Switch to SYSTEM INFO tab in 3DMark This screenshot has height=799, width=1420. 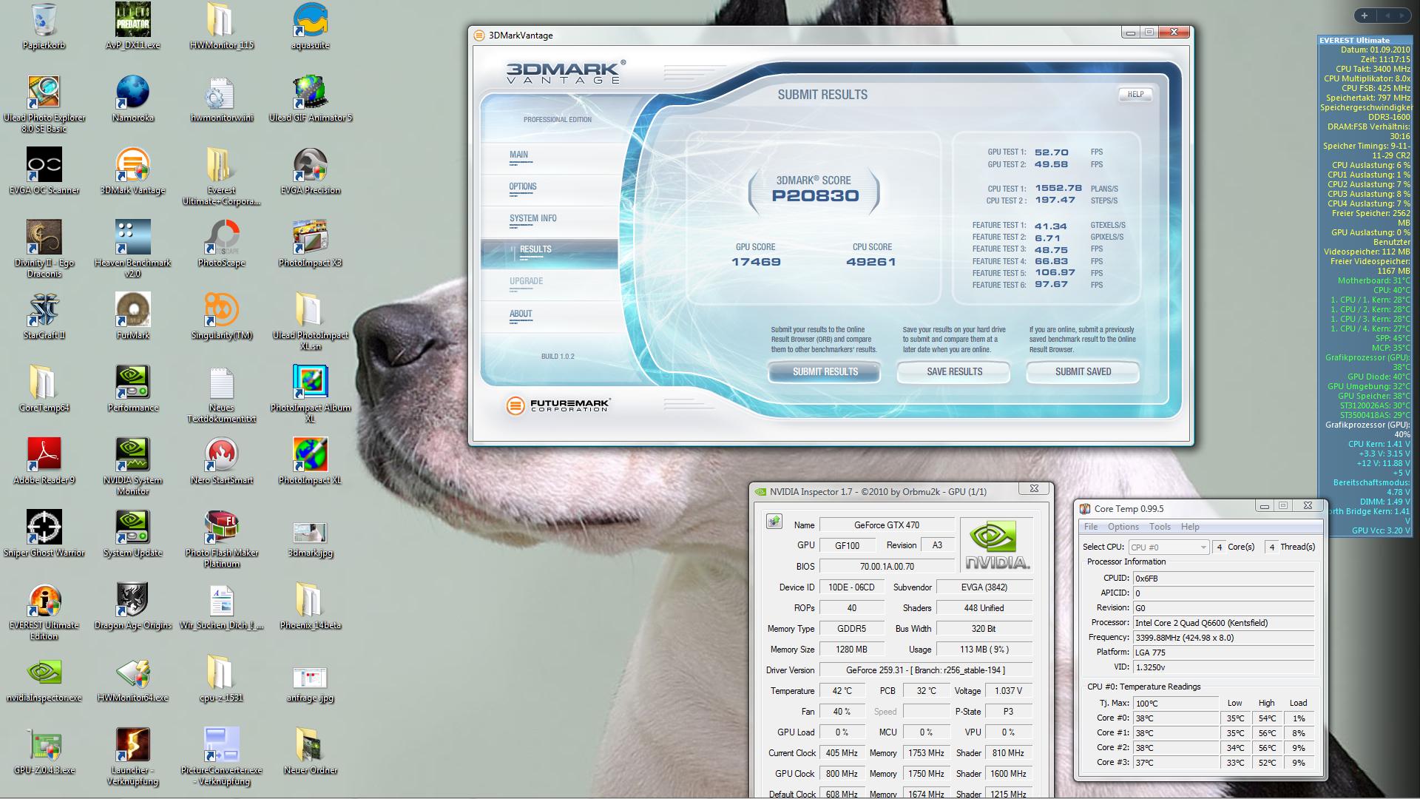[x=532, y=218]
